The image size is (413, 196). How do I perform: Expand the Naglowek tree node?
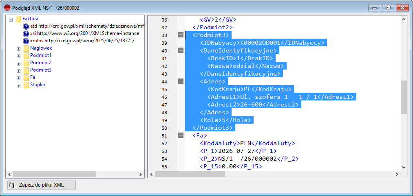[18, 49]
